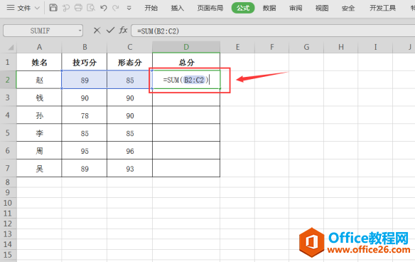Screen dimensions: 415x262
Task: Confirm the formula with the checkmark
Action: point(110,31)
